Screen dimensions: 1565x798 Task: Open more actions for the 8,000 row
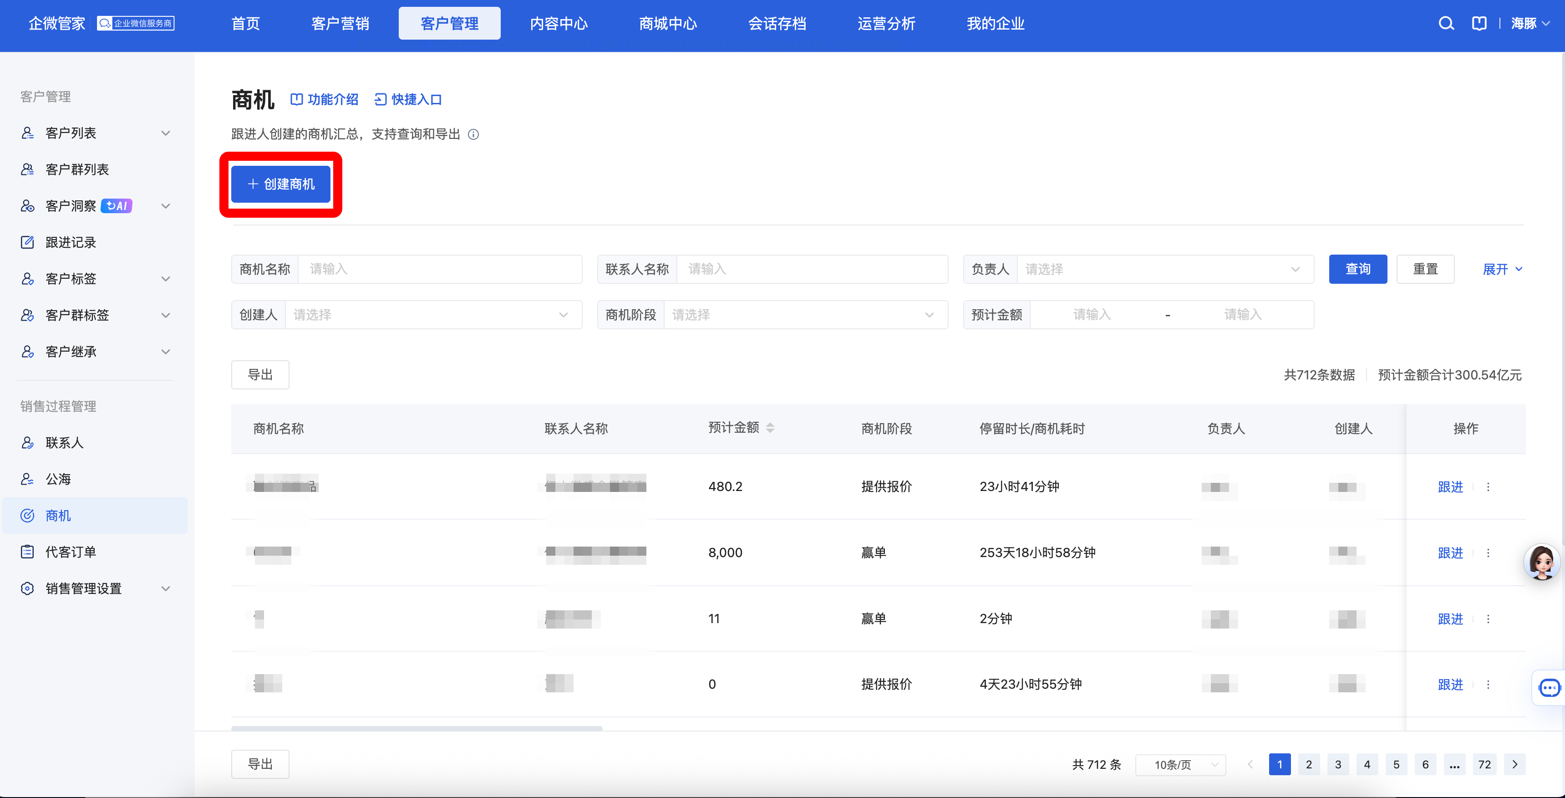[x=1488, y=553]
